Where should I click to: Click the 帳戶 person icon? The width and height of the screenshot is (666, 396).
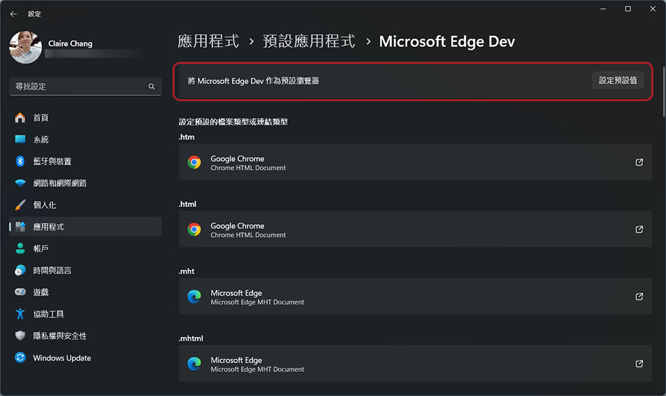point(20,249)
